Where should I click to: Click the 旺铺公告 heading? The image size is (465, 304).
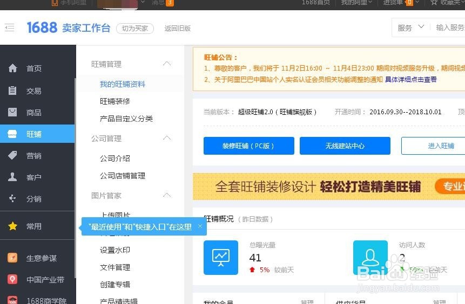[221, 58]
